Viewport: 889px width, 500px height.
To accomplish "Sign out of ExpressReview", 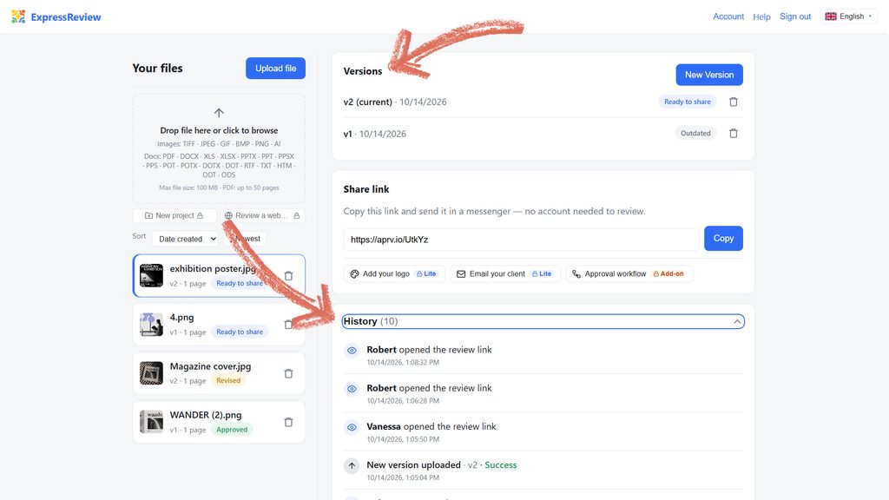I will (795, 16).
